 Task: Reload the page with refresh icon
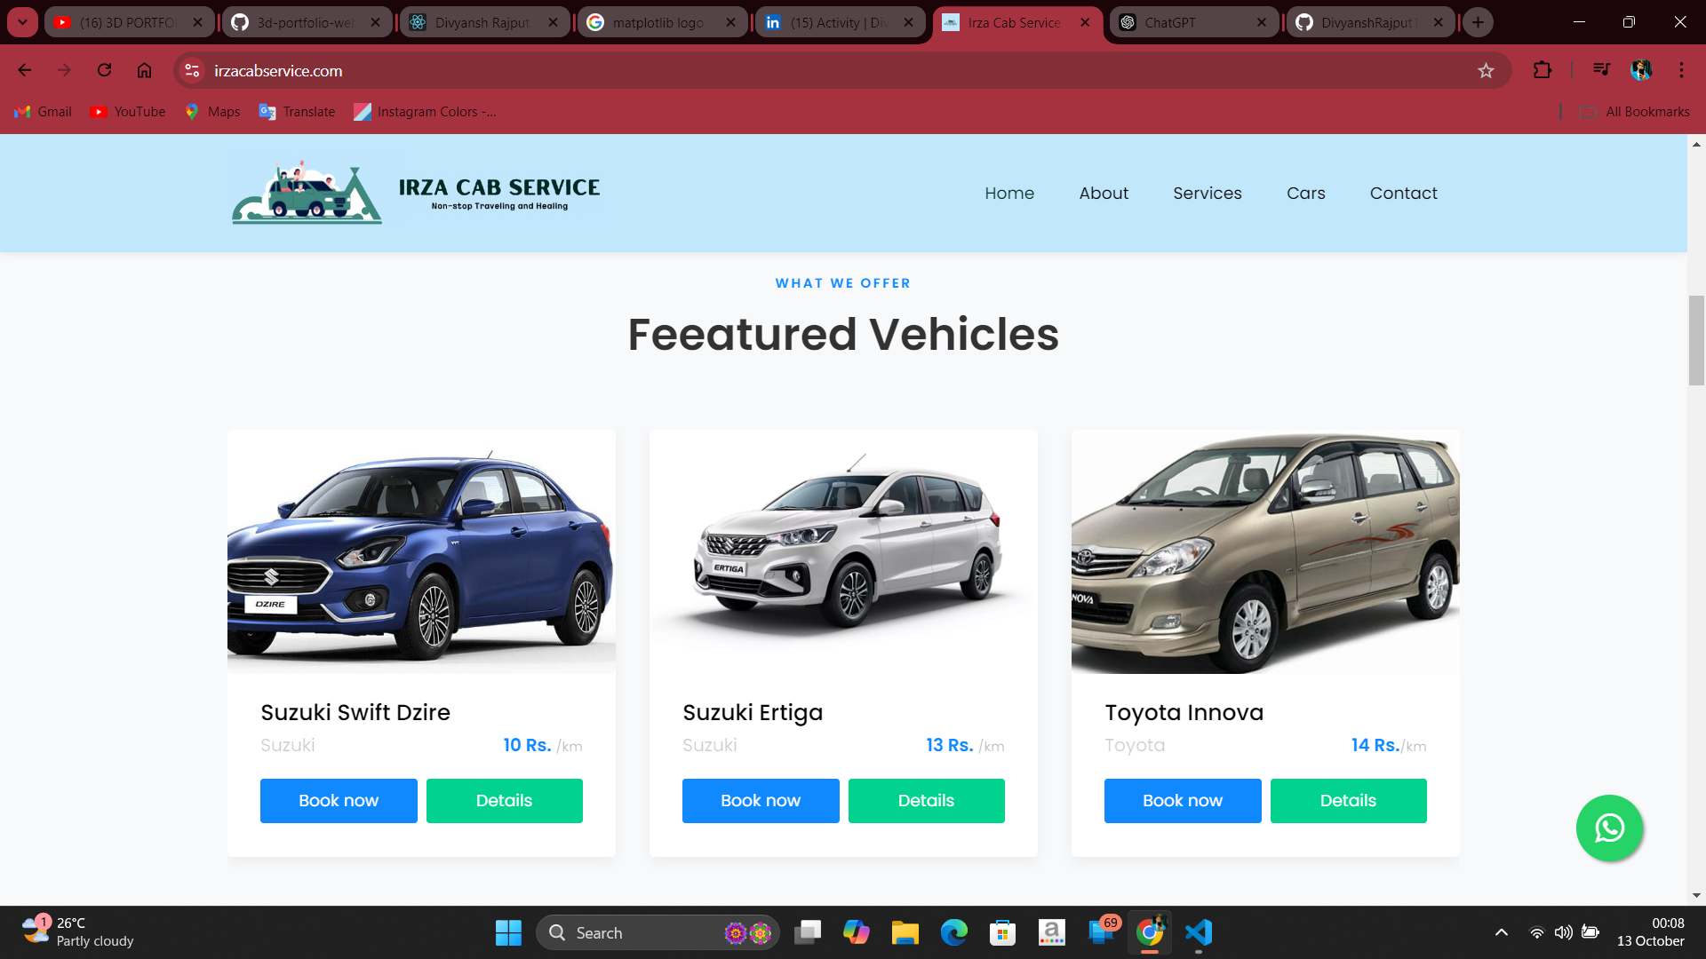(x=104, y=70)
